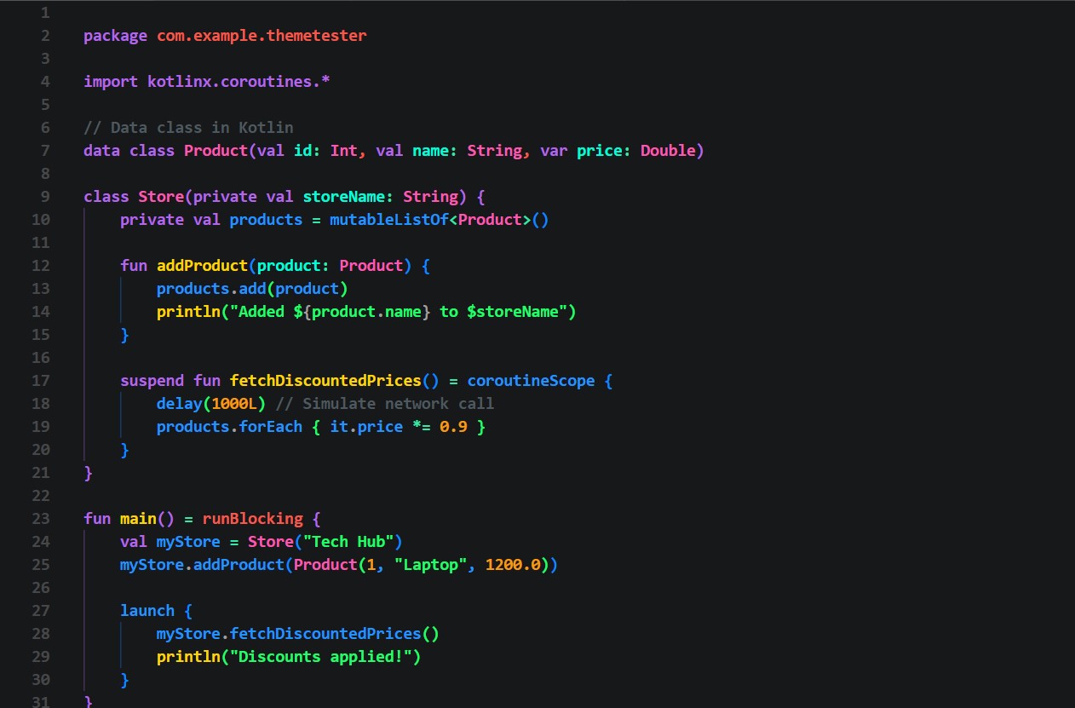Click the 'storeName' parameter on line 9
1075x708 pixels.
(344, 197)
